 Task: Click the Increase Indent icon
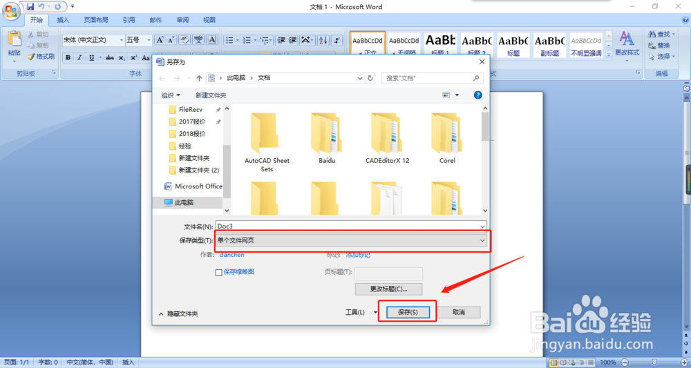(x=292, y=40)
